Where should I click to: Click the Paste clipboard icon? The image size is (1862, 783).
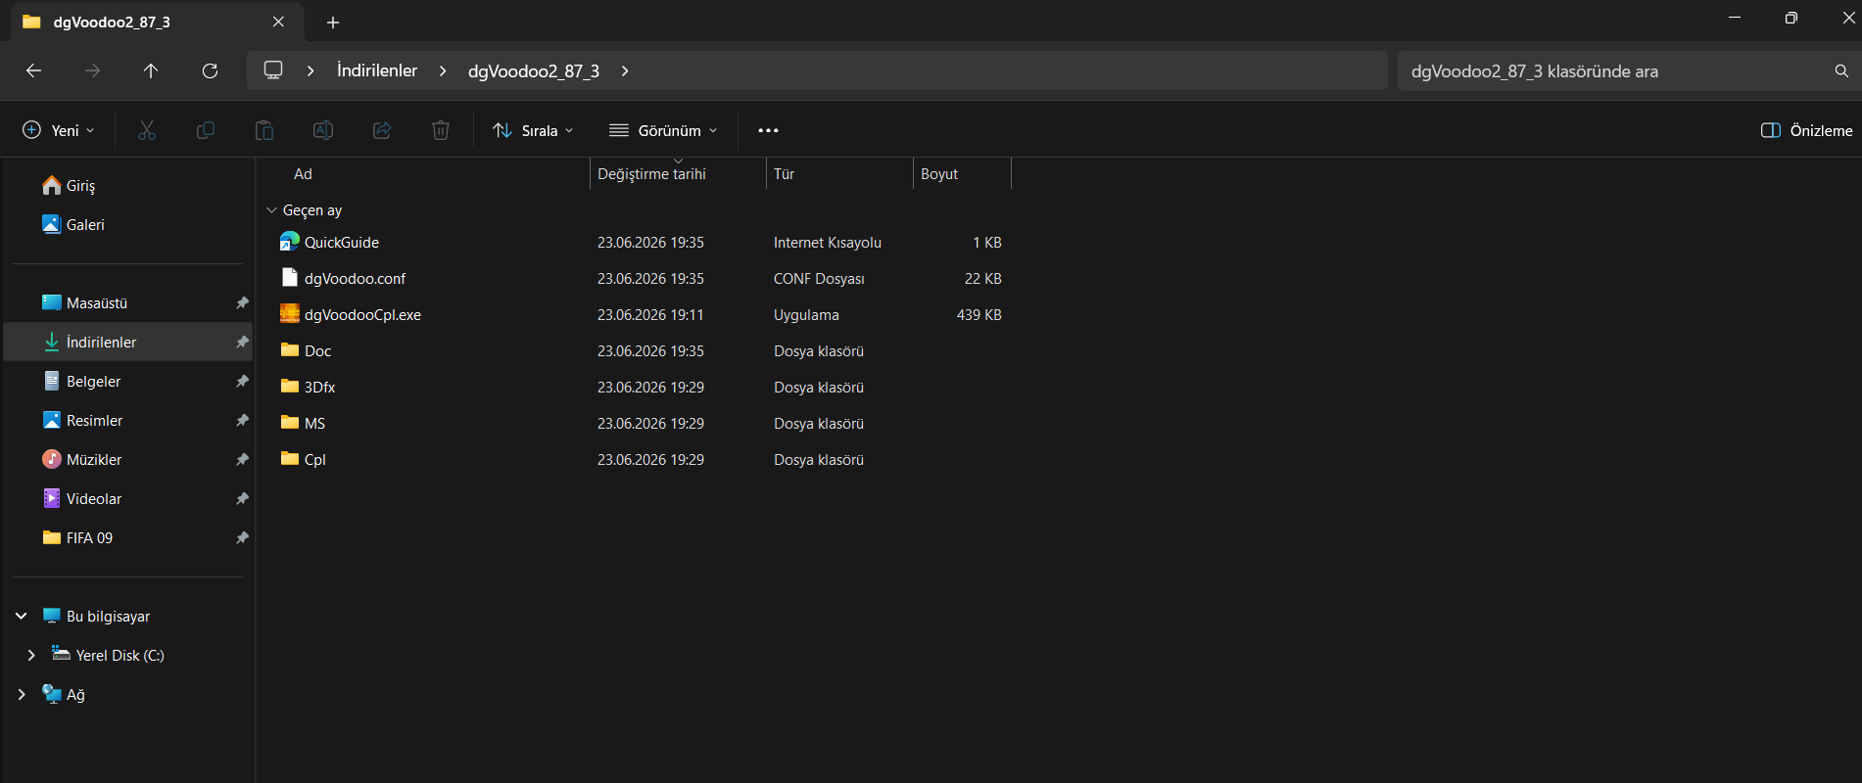264,130
